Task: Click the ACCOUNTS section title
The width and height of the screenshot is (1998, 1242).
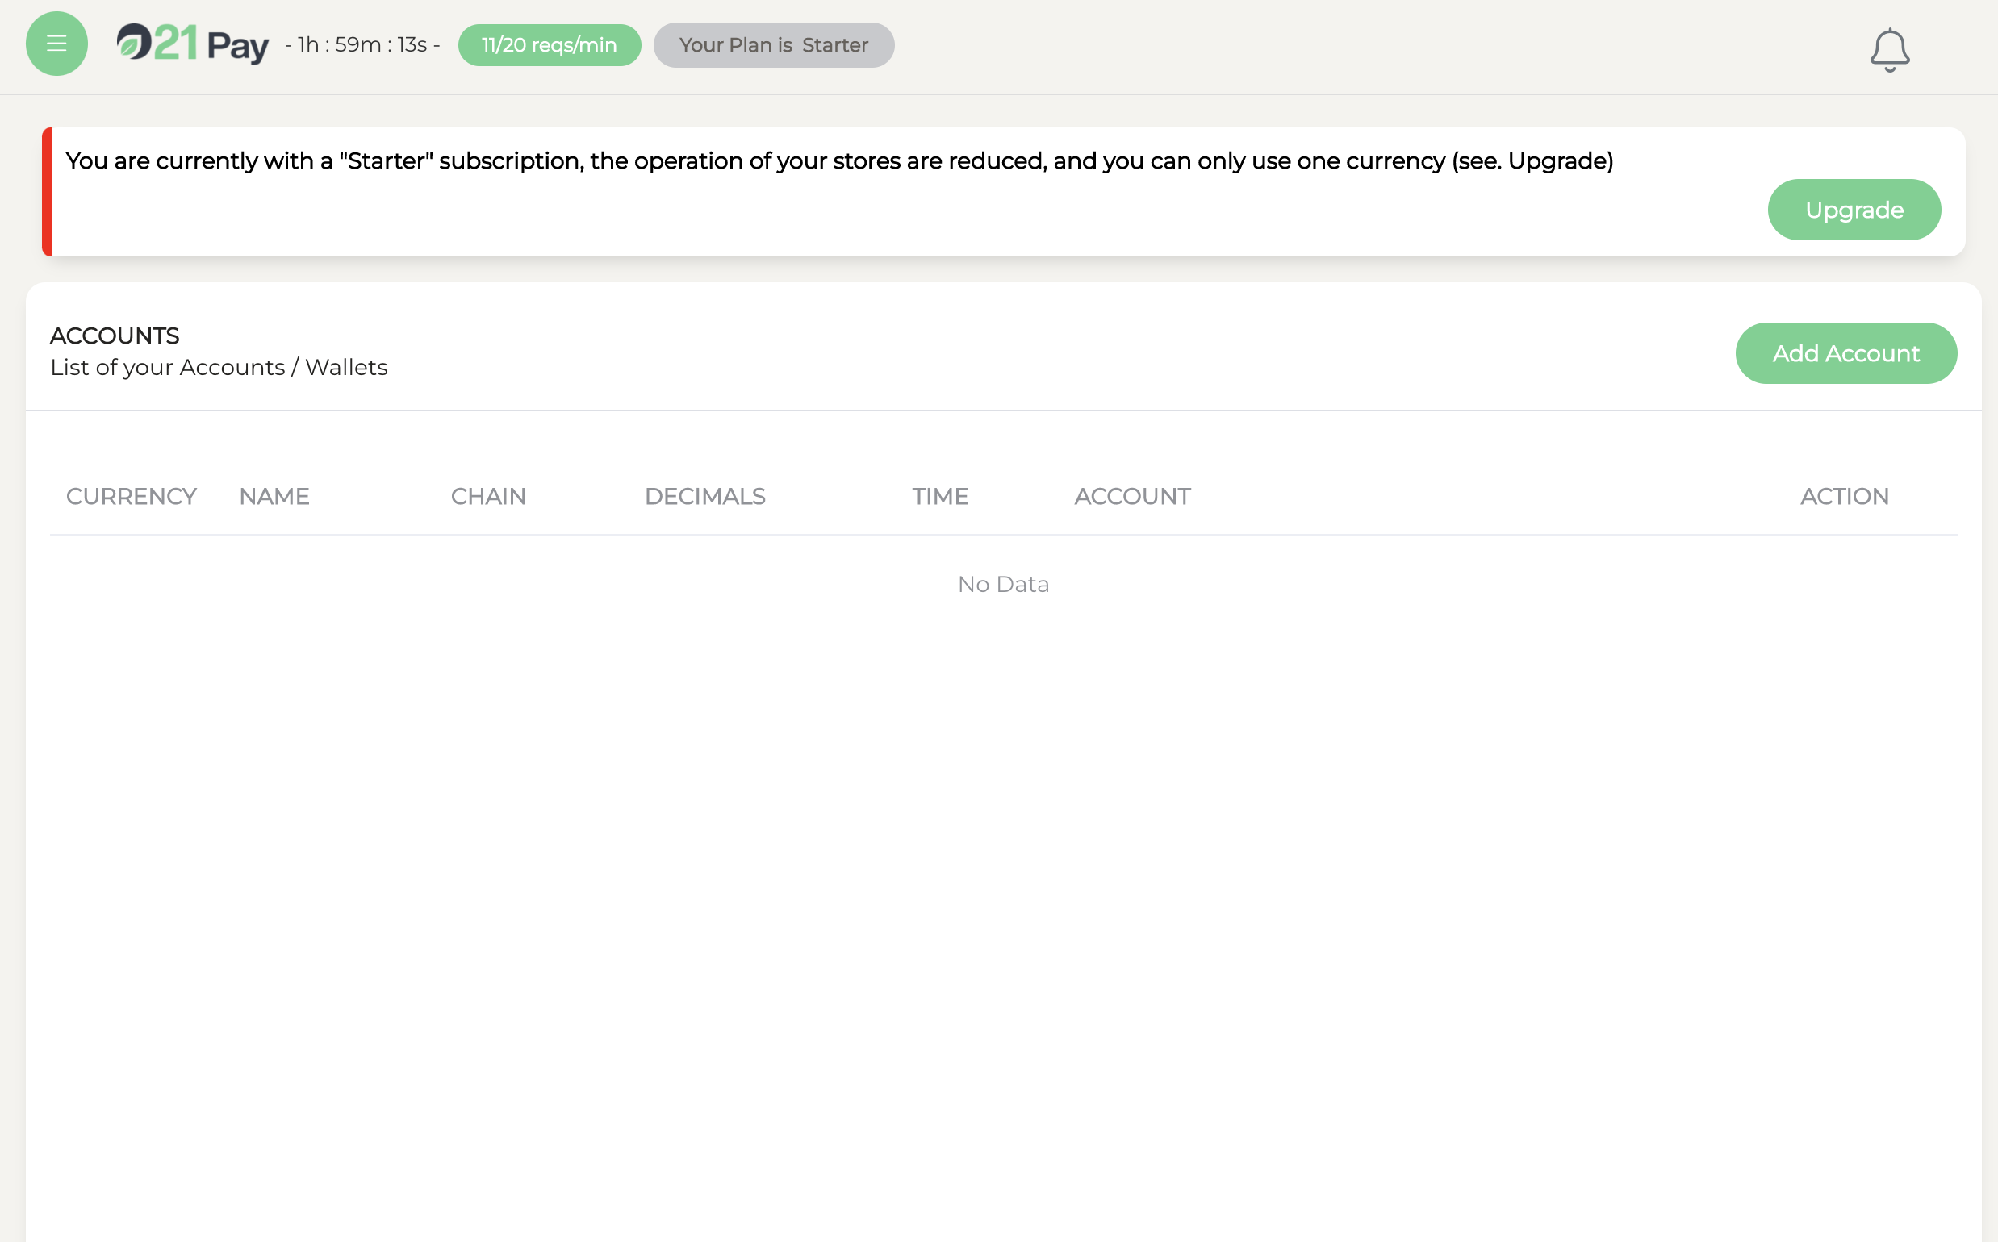Action: pyautogui.click(x=115, y=336)
